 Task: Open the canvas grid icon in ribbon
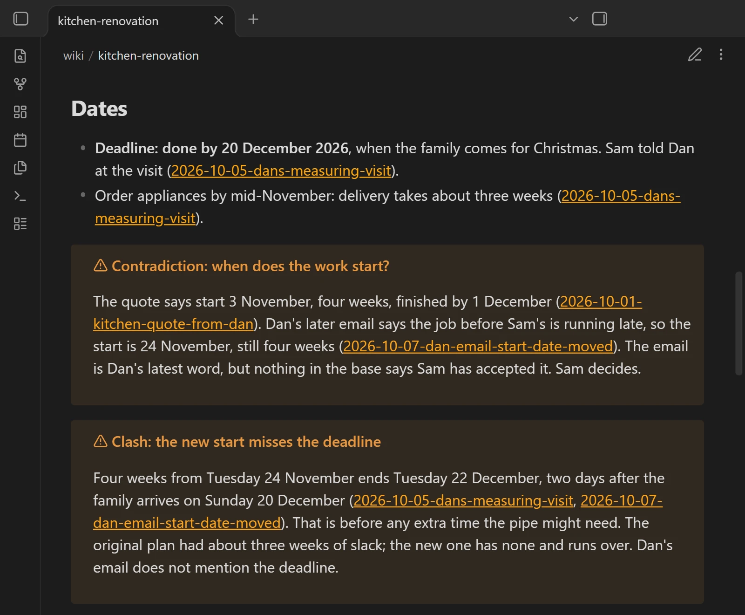click(x=20, y=112)
